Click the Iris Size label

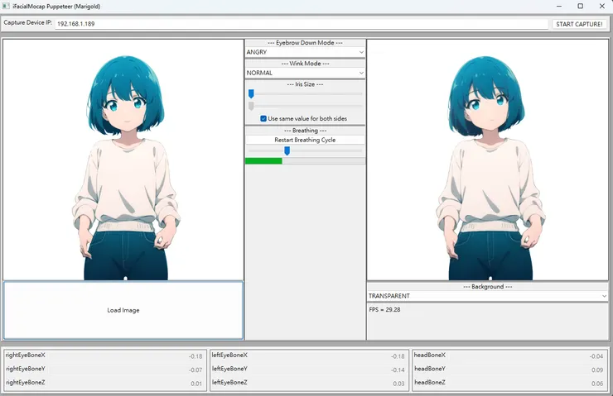pyautogui.click(x=305, y=84)
